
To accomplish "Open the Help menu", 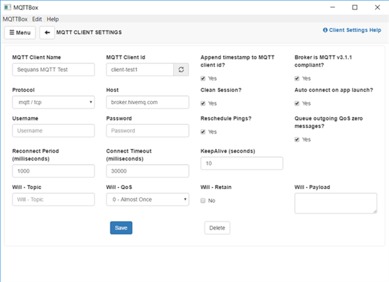I will coord(53,19).
